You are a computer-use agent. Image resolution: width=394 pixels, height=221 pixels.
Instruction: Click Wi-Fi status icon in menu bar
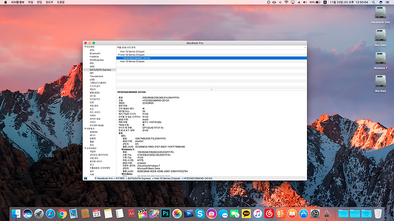(286, 2)
